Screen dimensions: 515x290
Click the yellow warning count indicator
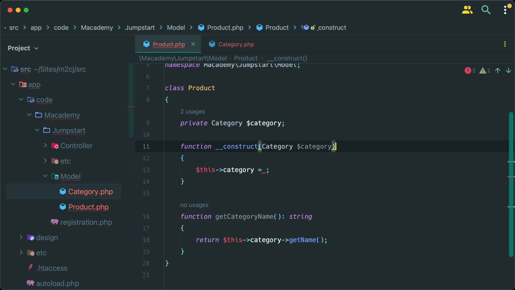(483, 70)
